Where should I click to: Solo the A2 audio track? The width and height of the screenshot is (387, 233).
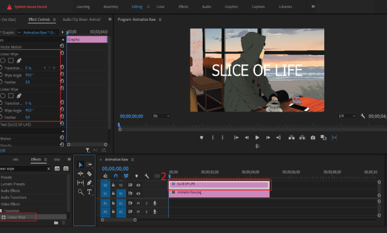click(x=146, y=212)
